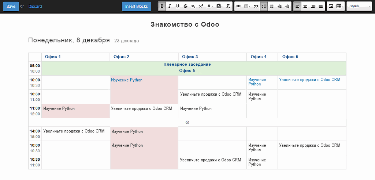Image resolution: width=375 pixels, height=180 pixels.
Task: Apply subscript formatting
Action: point(193,7)
